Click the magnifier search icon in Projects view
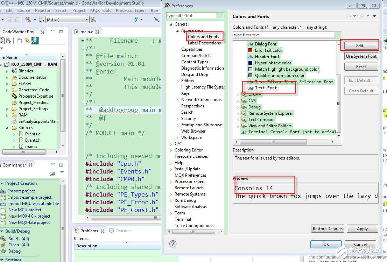Screen dimensions: 387x262 tap(35, 40)
